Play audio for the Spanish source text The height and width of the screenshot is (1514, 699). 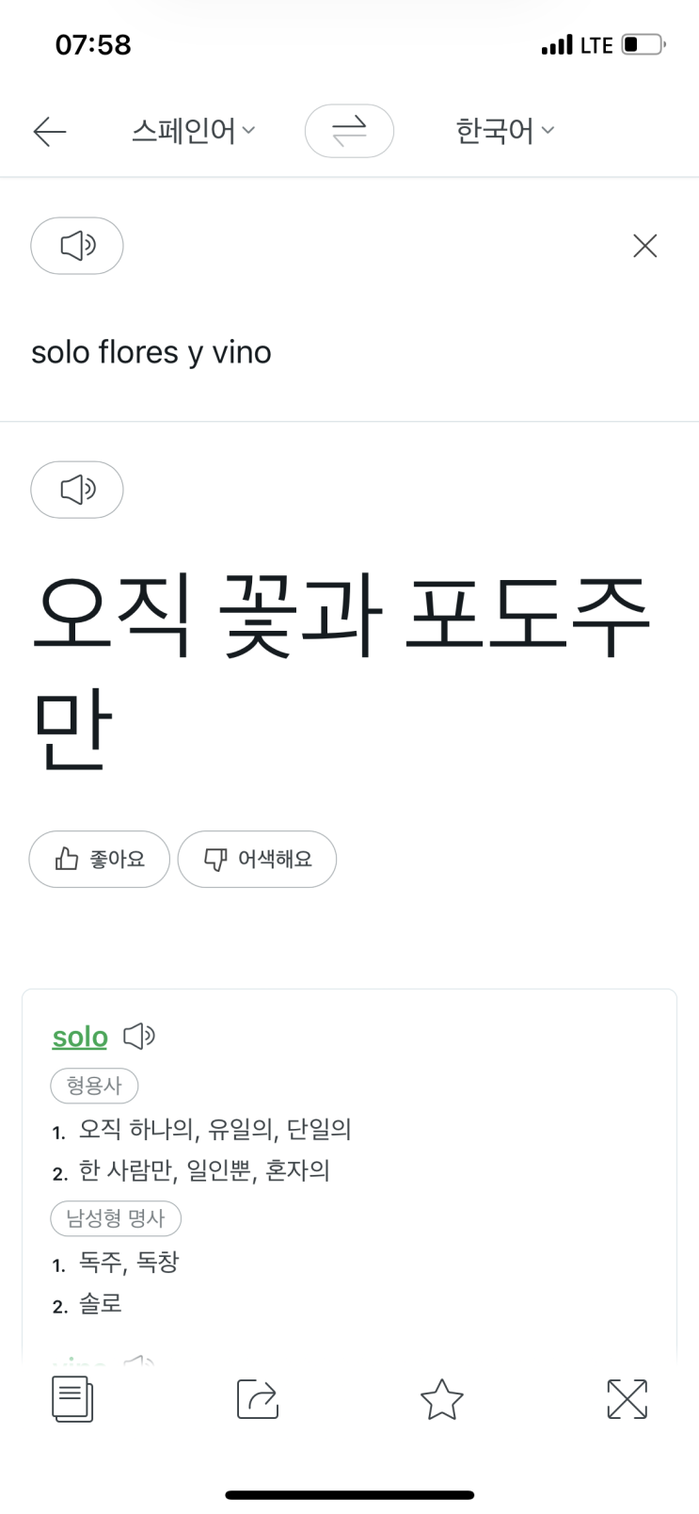tap(77, 246)
